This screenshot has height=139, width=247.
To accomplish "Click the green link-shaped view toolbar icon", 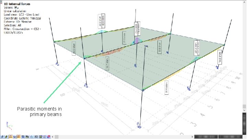I will (x=6, y=137).
